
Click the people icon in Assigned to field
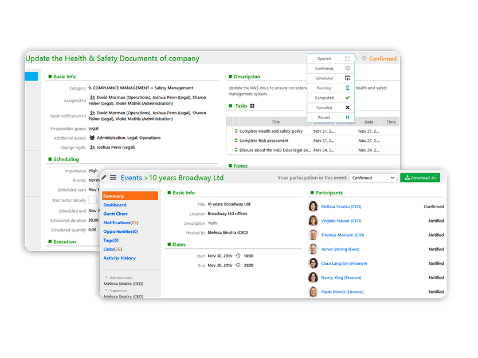coord(92,97)
